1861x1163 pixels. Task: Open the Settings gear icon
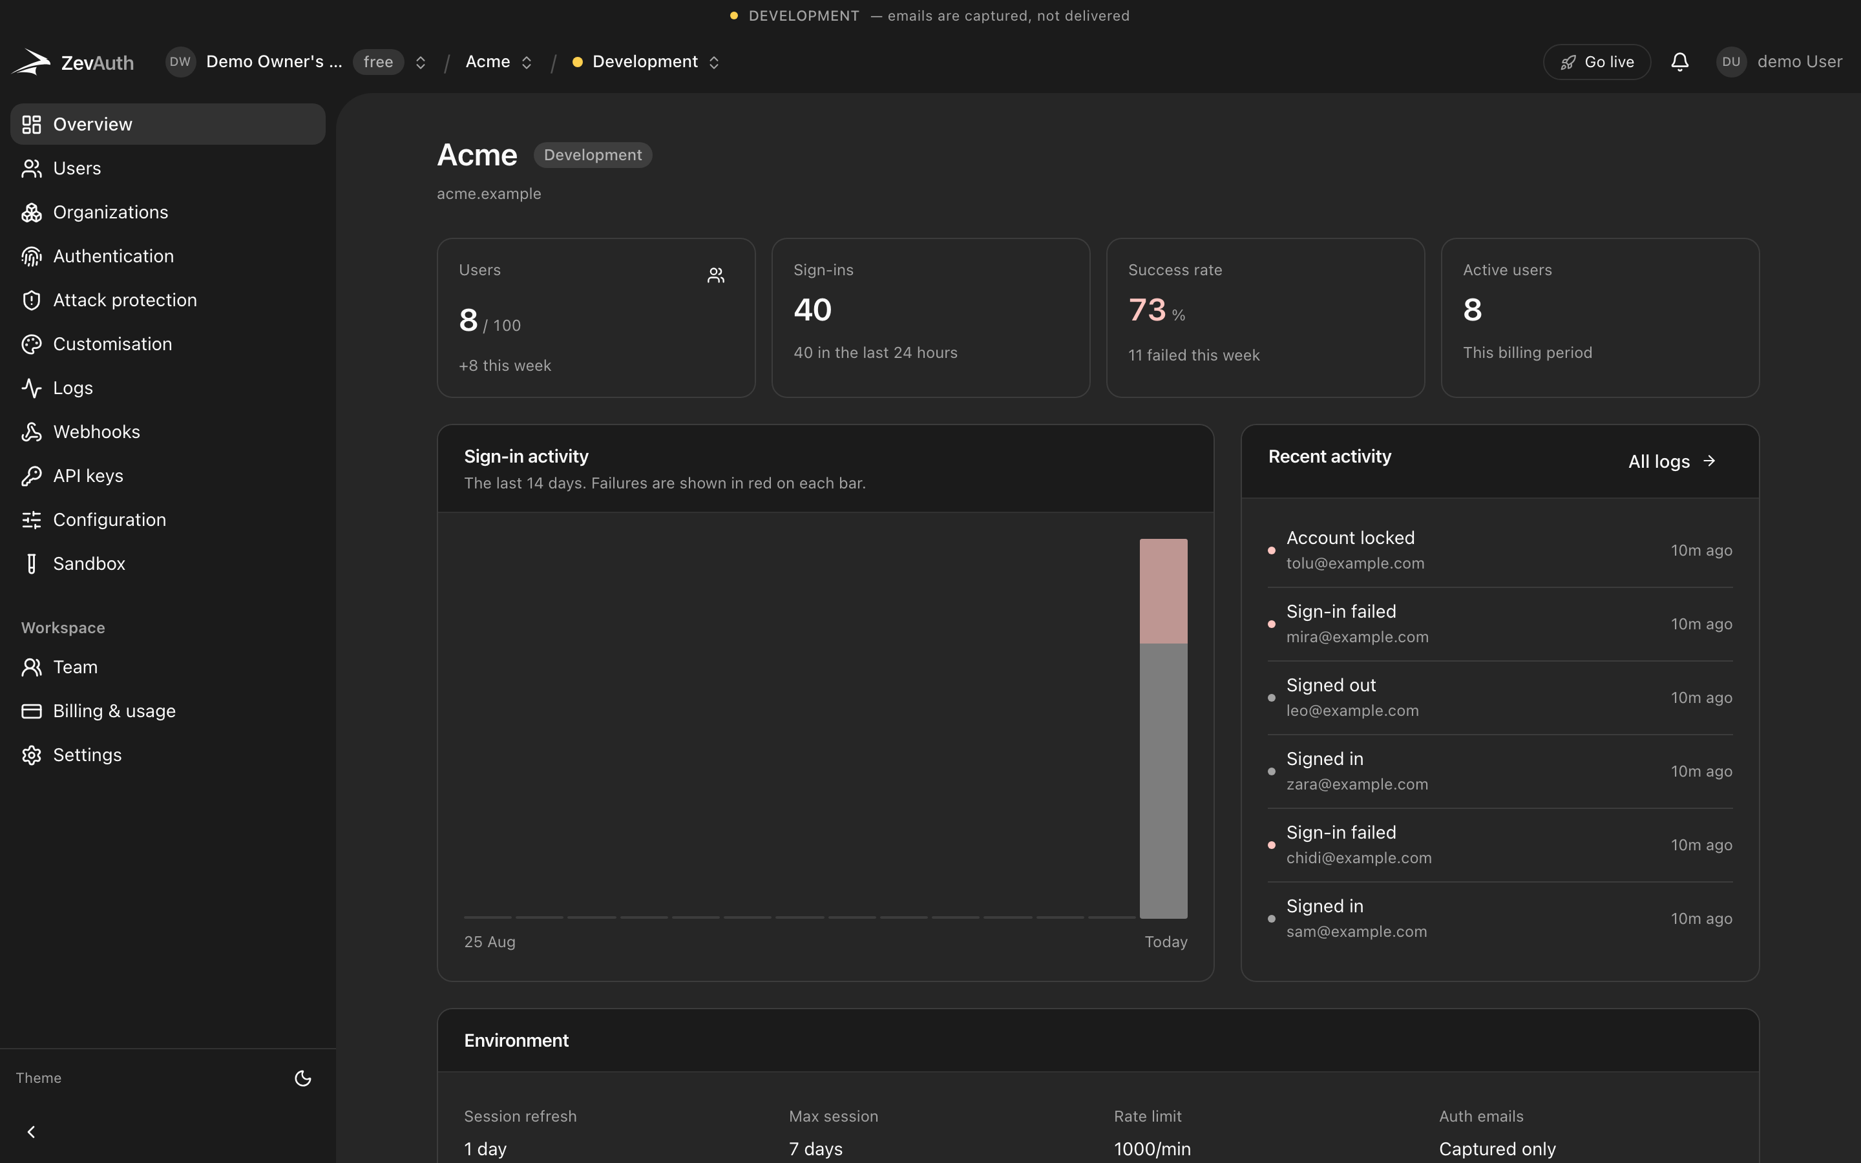32,755
